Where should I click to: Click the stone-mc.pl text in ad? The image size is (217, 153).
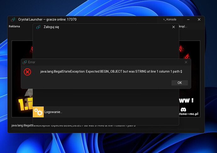tap(189, 115)
